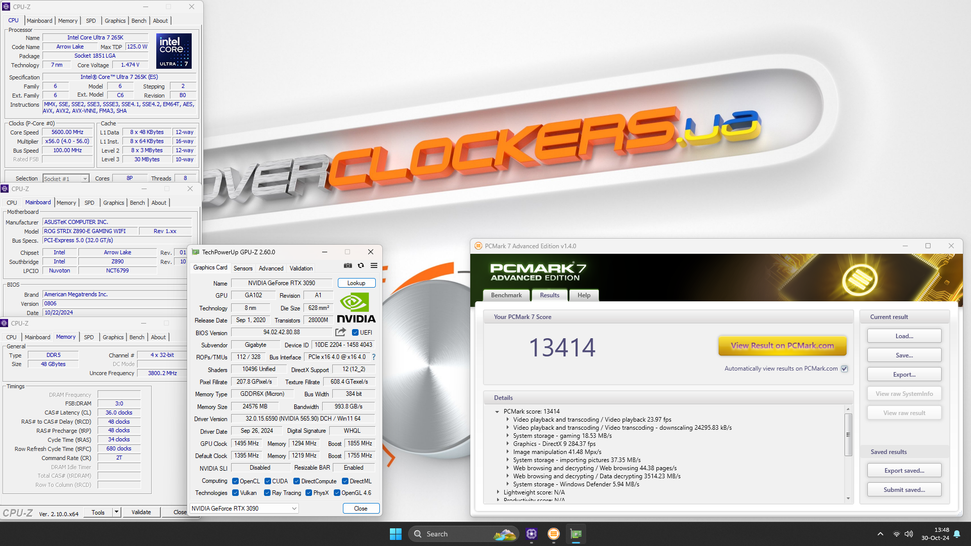Click the Intel Core Ultra 7 logo
The width and height of the screenshot is (971, 546).
click(x=174, y=51)
